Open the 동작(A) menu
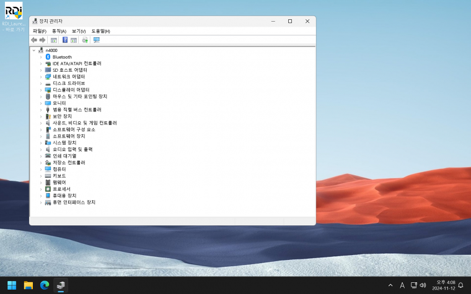The height and width of the screenshot is (294, 471). [59, 31]
